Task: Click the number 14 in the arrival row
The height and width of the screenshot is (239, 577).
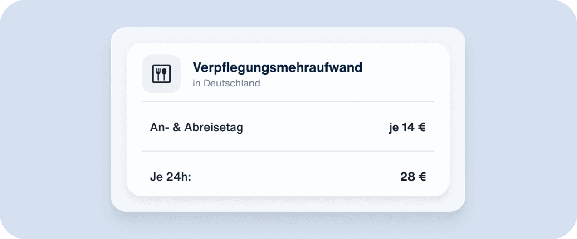Action: pyautogui.click(x=408, y=128)
